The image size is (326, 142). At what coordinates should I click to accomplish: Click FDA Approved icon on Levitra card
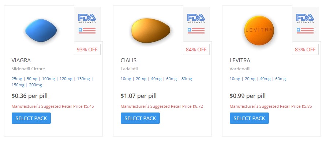(x=305, y=19)
